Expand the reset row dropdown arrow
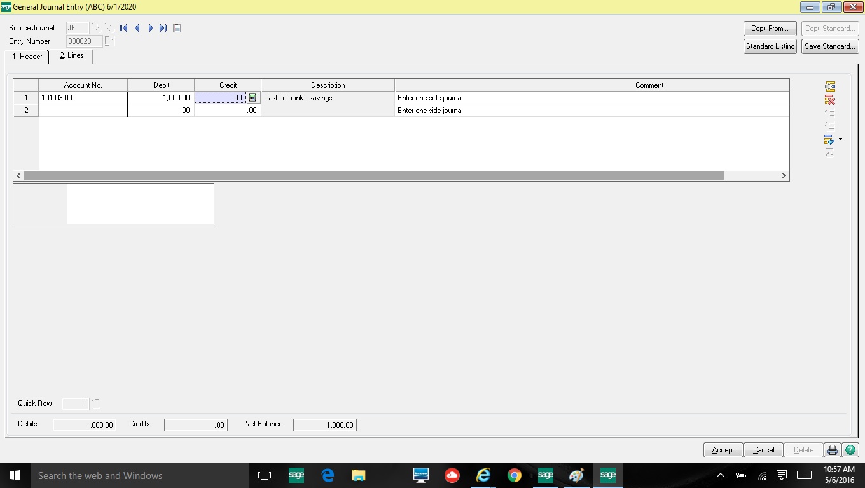The height and width of the screenshot is (488, 865). click(x=840, y=139)
